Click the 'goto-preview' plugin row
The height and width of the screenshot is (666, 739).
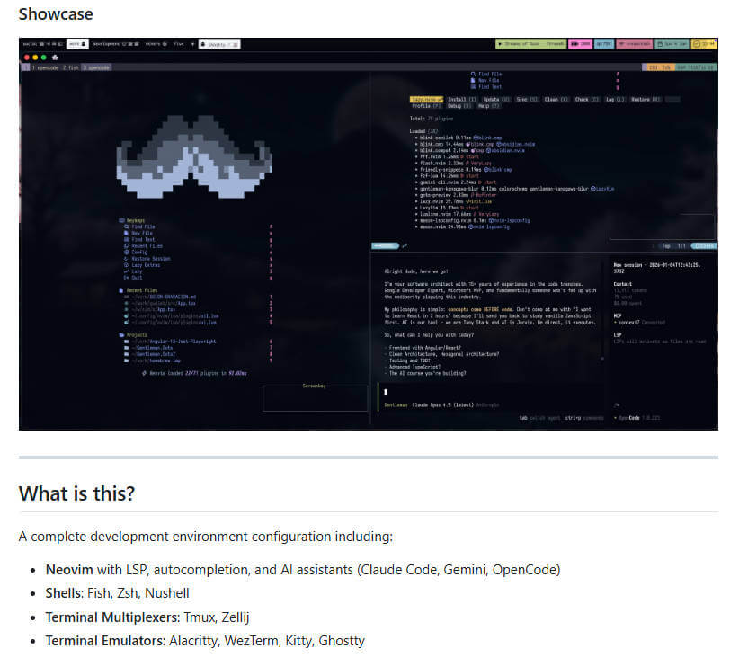coord(456,195)
